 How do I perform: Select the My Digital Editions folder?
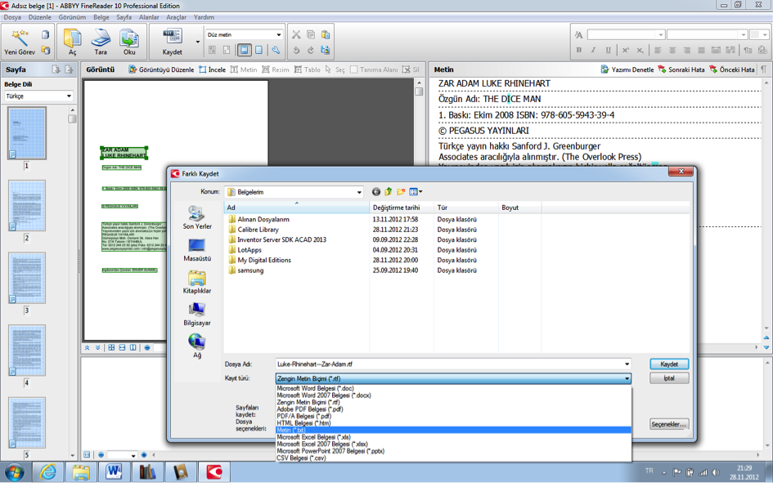(x=264, y=260)
